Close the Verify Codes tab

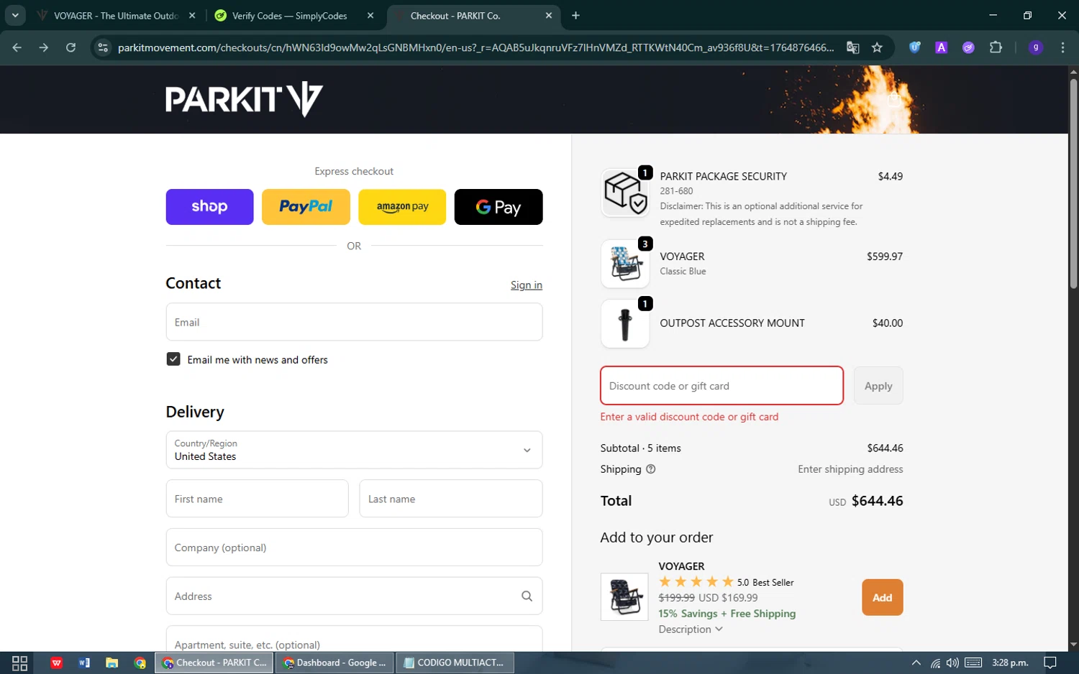370,15
